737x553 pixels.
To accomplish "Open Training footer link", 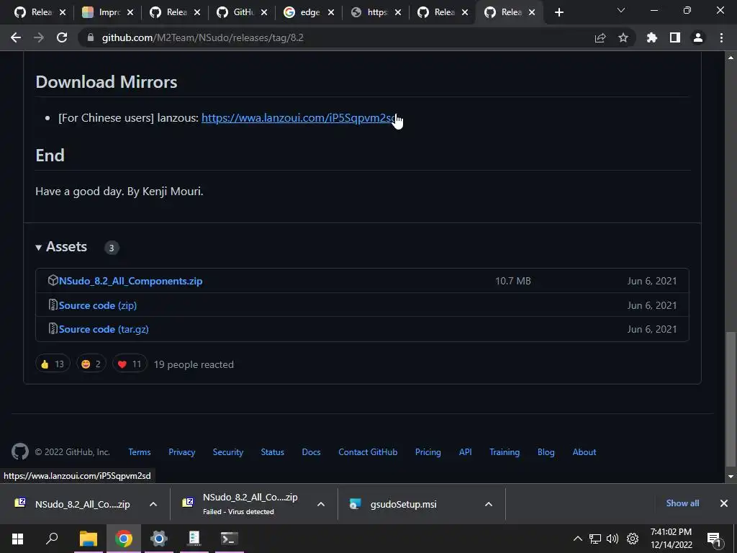I will [505, 452].
